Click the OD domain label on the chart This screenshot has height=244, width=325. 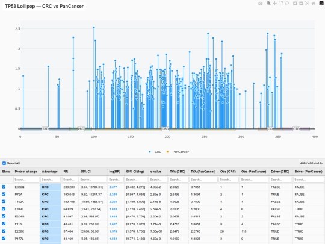tap(270, 129)
